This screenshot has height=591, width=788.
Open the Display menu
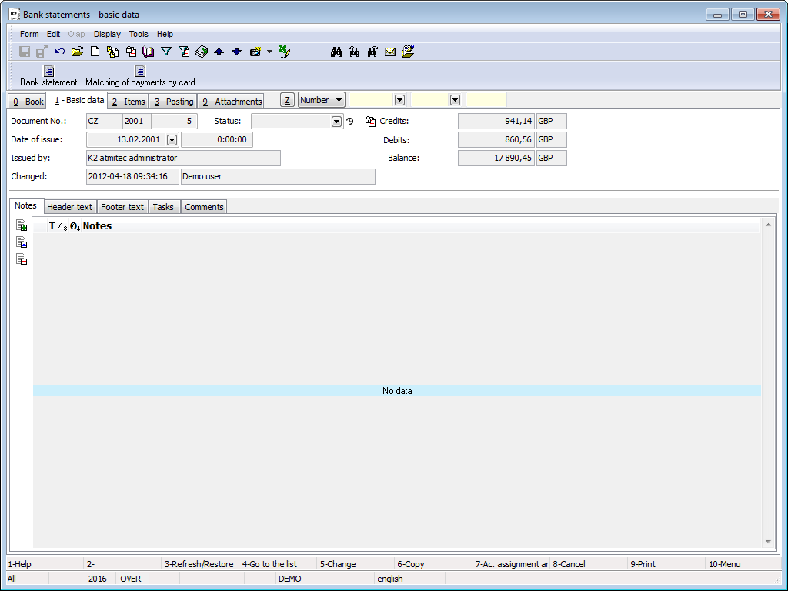click(x=107, y=34)
